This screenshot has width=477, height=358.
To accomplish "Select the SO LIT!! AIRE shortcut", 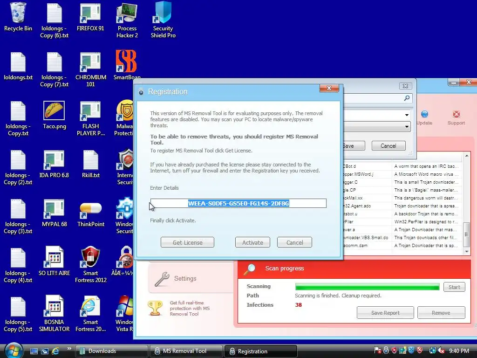I will point(54,261).
